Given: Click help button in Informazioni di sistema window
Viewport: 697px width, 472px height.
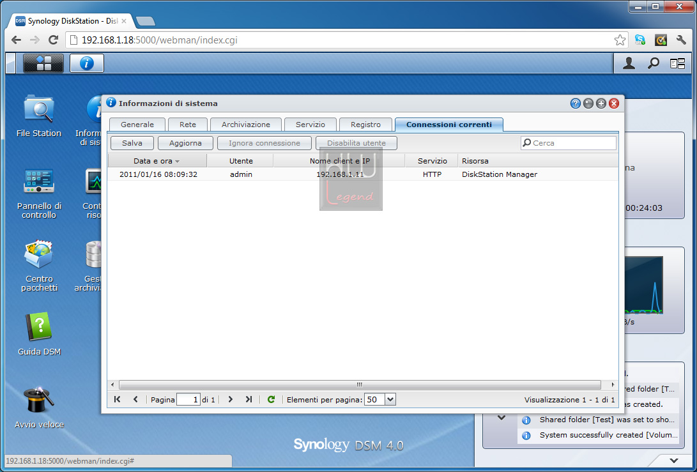Looking at the screenshot, I should (575, 103).
